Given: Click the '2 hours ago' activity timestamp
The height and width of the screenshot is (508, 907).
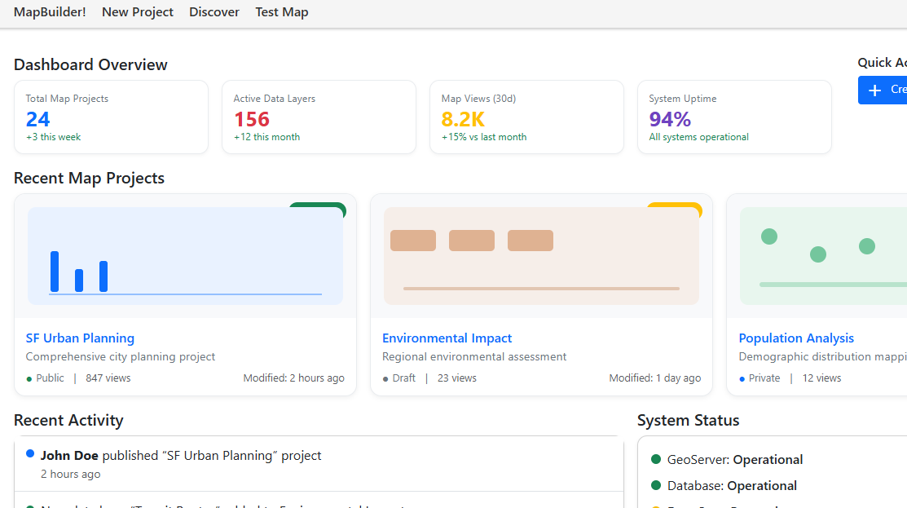Looking at the screenshot, I should point(71,474).
